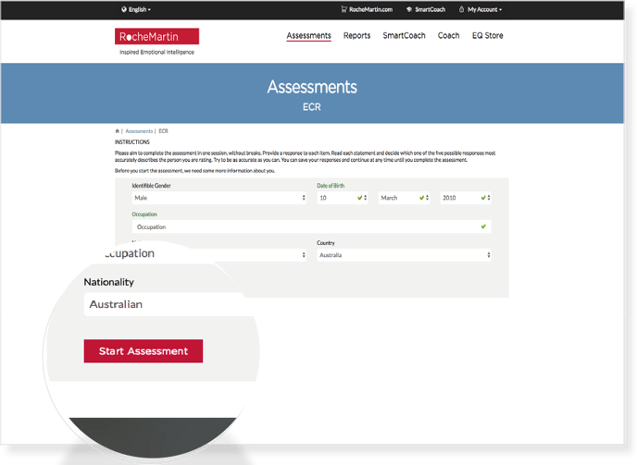The height and width of the screenshot is (465, 637).
Task: Open the birth day dropdown showing 10
Action: tap(343, 198)
